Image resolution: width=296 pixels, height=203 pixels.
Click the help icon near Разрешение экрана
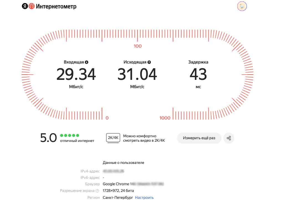pos(97,191)
